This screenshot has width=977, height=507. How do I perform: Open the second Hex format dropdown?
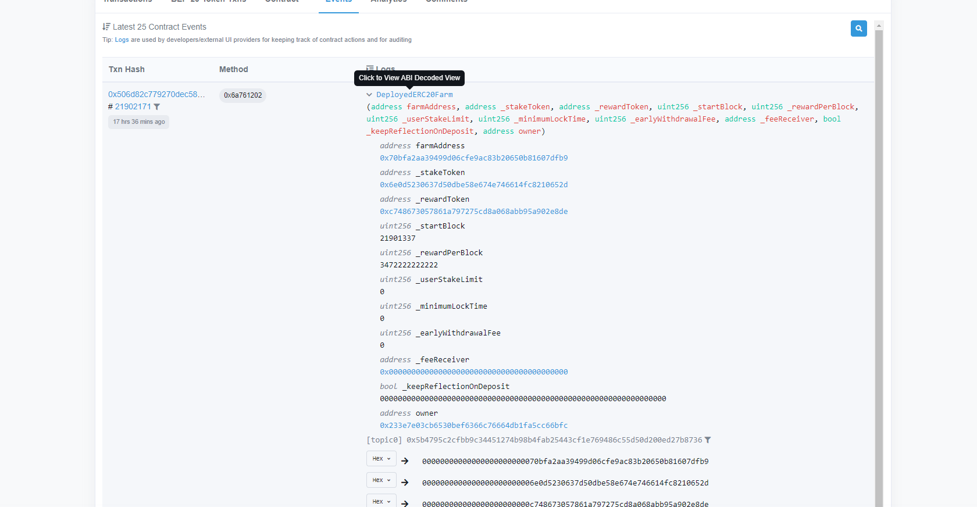(381, 480)
